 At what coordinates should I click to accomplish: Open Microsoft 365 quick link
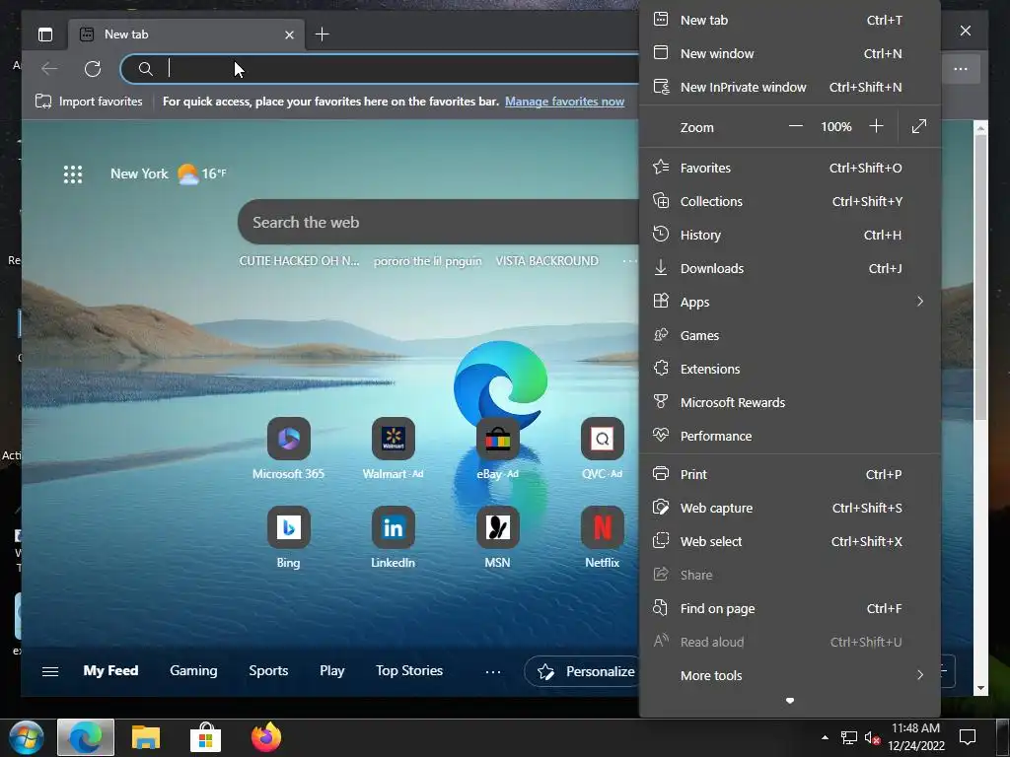pyautogui.click(x=289, y=448)
